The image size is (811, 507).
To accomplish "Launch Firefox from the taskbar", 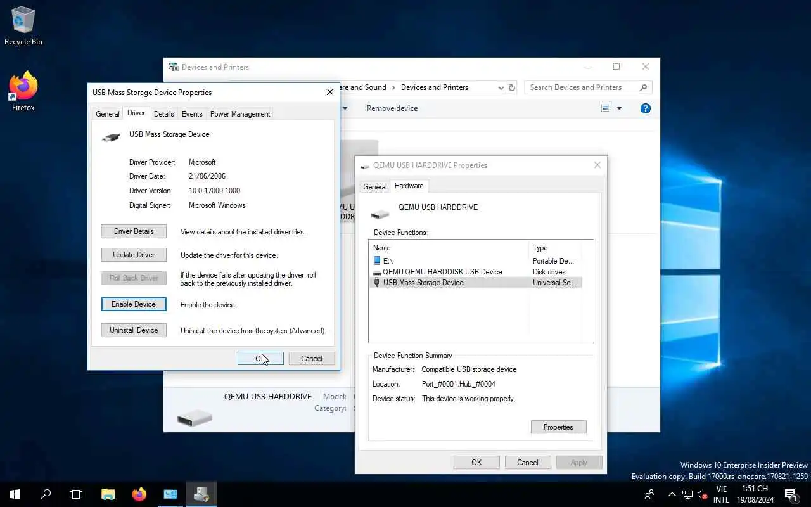I will [x=139, y=494].
